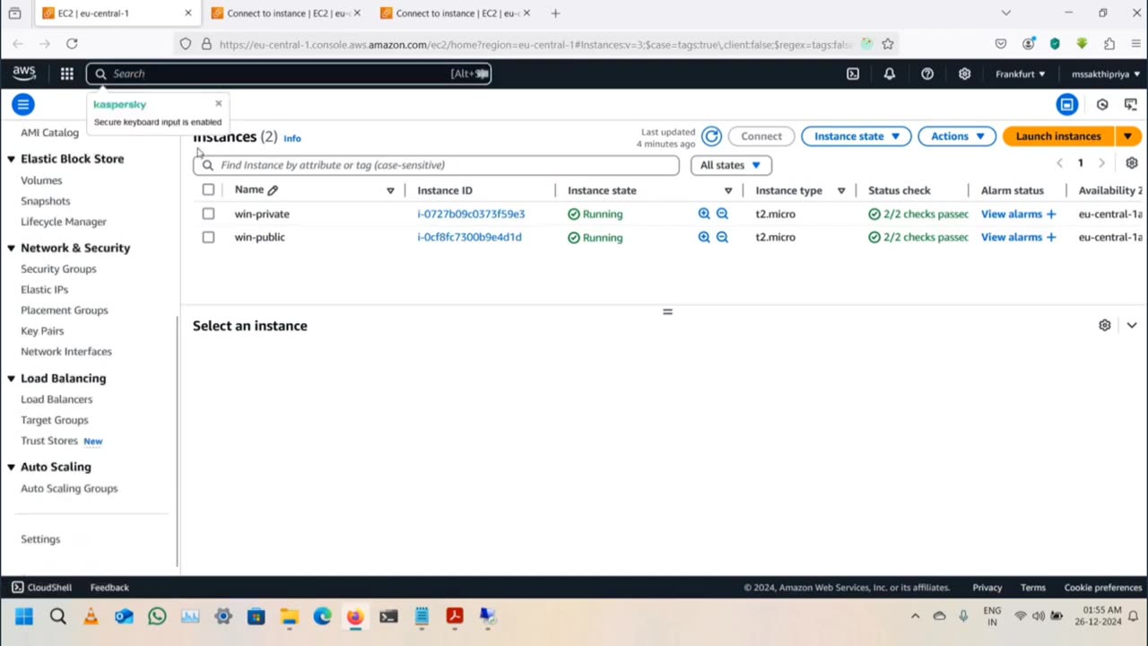1148x646 pixels.
Task: Open the AWS home logo
Action: pos(24,74)
